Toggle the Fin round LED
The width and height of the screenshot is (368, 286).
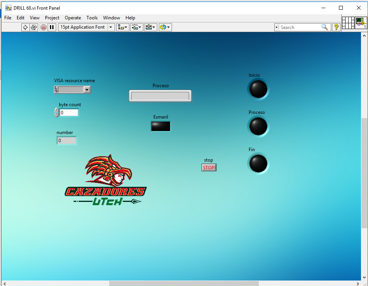tap(258, 164)
